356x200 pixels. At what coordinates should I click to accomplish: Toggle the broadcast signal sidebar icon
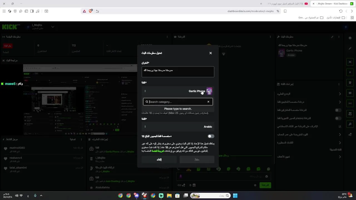350,103
